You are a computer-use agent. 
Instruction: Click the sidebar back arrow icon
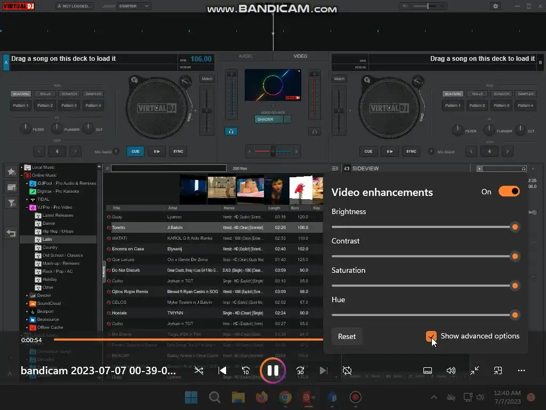pyautogui.click(x=11, y=233)
